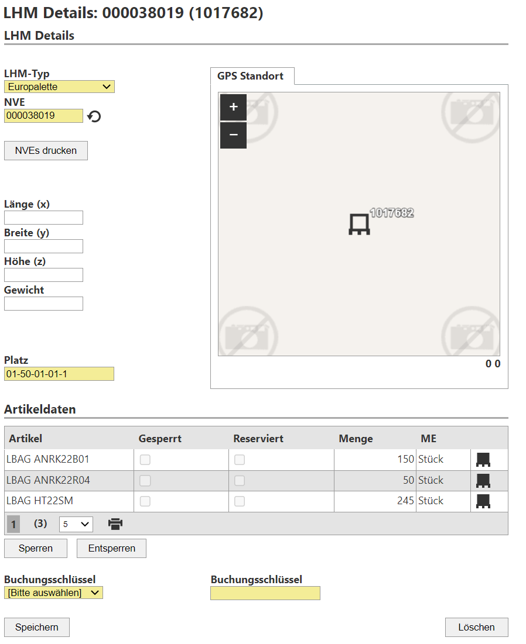
Task: Toggle Gesperrt checkbox for LBAG HT22SM
Action: tap(145, 501)
